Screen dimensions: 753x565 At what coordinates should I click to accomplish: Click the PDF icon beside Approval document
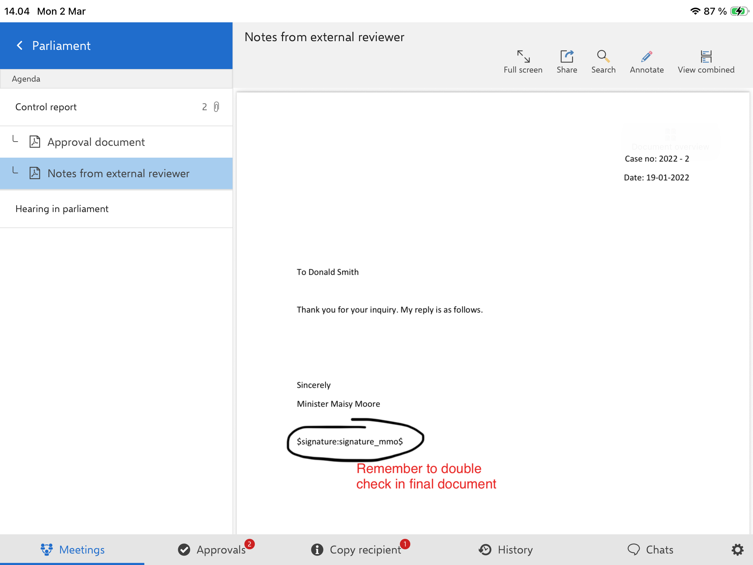pyautogui.click(x=35, y=142)
